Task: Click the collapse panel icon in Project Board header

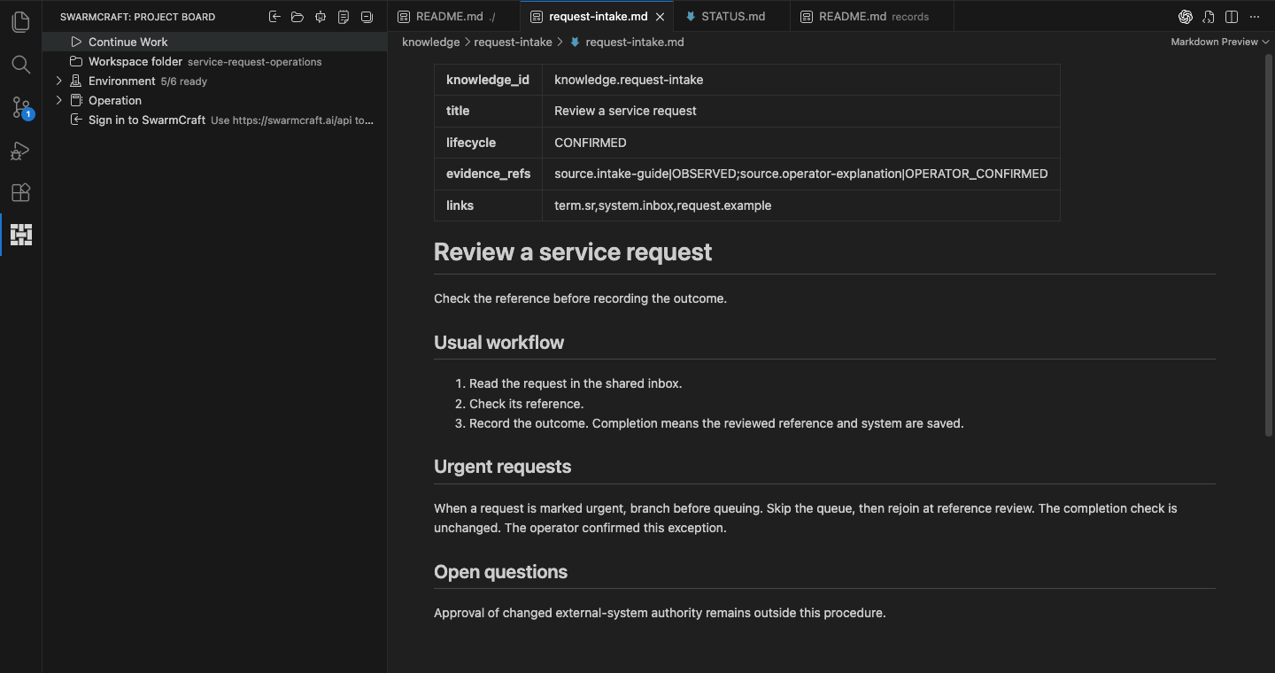Action: [x=367, y=17]
